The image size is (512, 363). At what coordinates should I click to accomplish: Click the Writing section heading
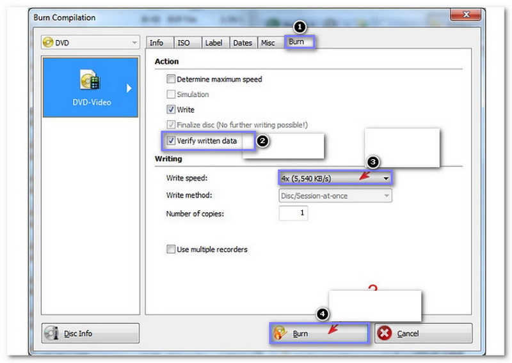pyautogui.click(x=168, y=159)
